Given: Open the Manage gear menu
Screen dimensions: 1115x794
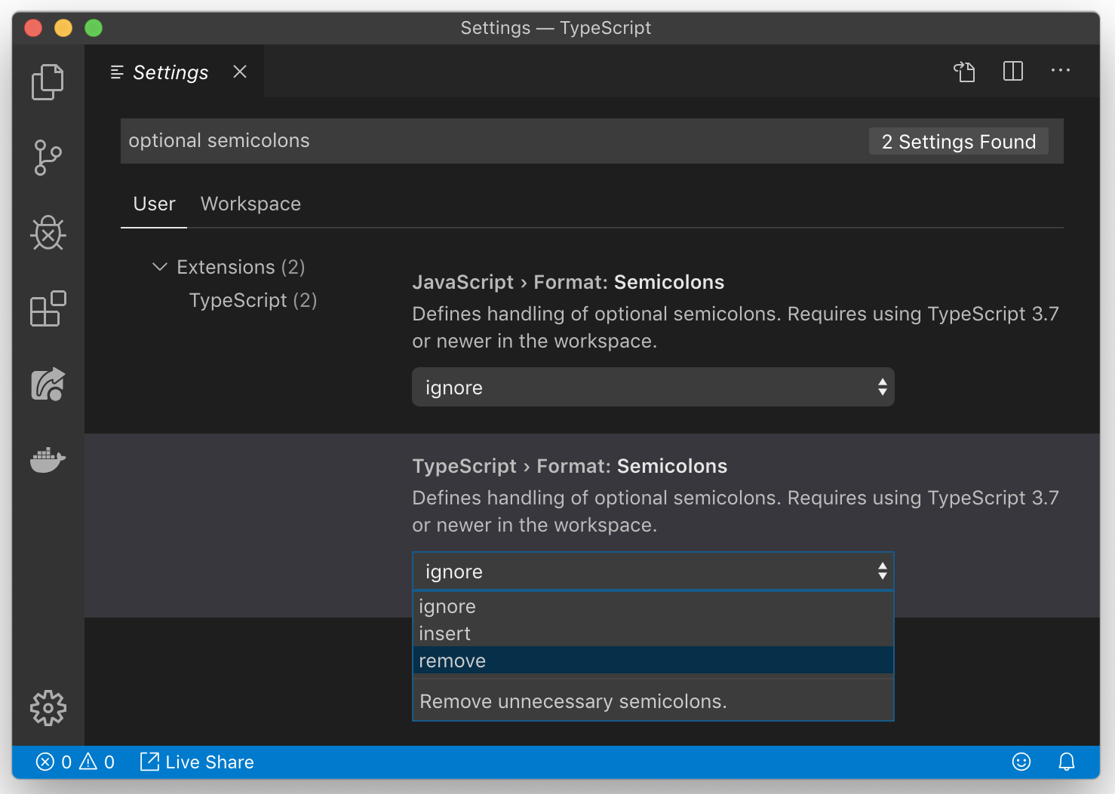Looking at the screenshot, I should 48,708.
